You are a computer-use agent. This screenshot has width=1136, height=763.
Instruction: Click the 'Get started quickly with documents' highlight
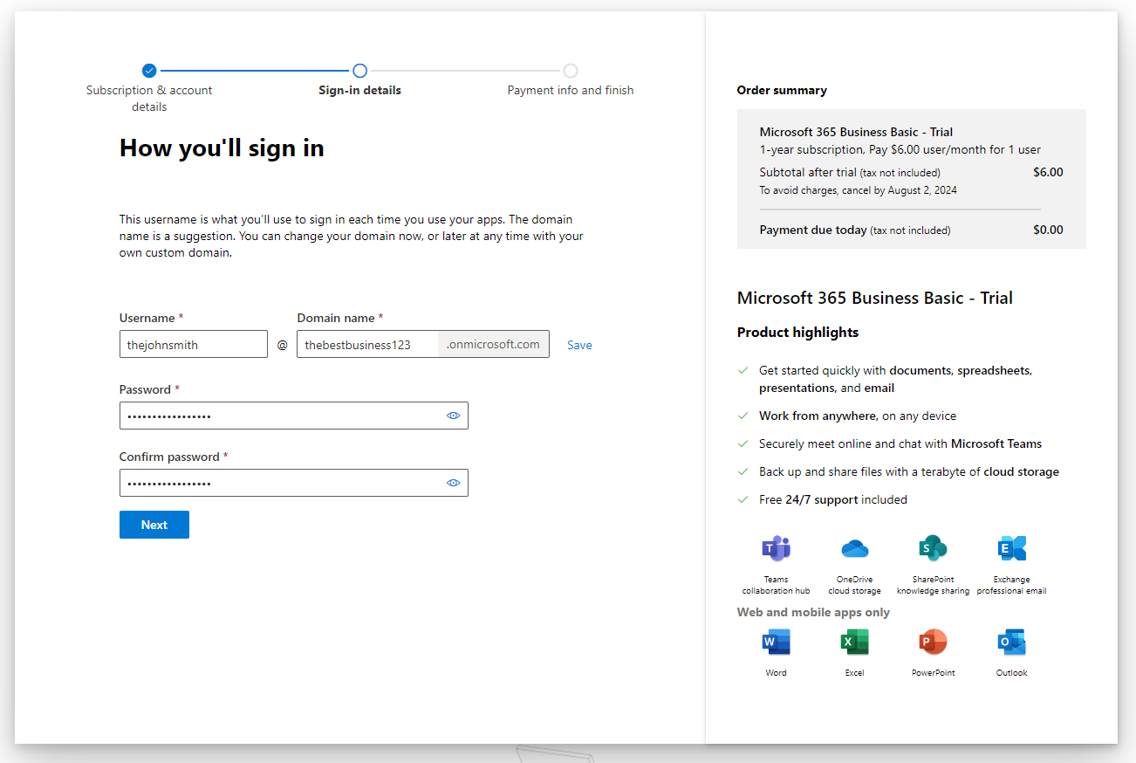coord(896,379)
